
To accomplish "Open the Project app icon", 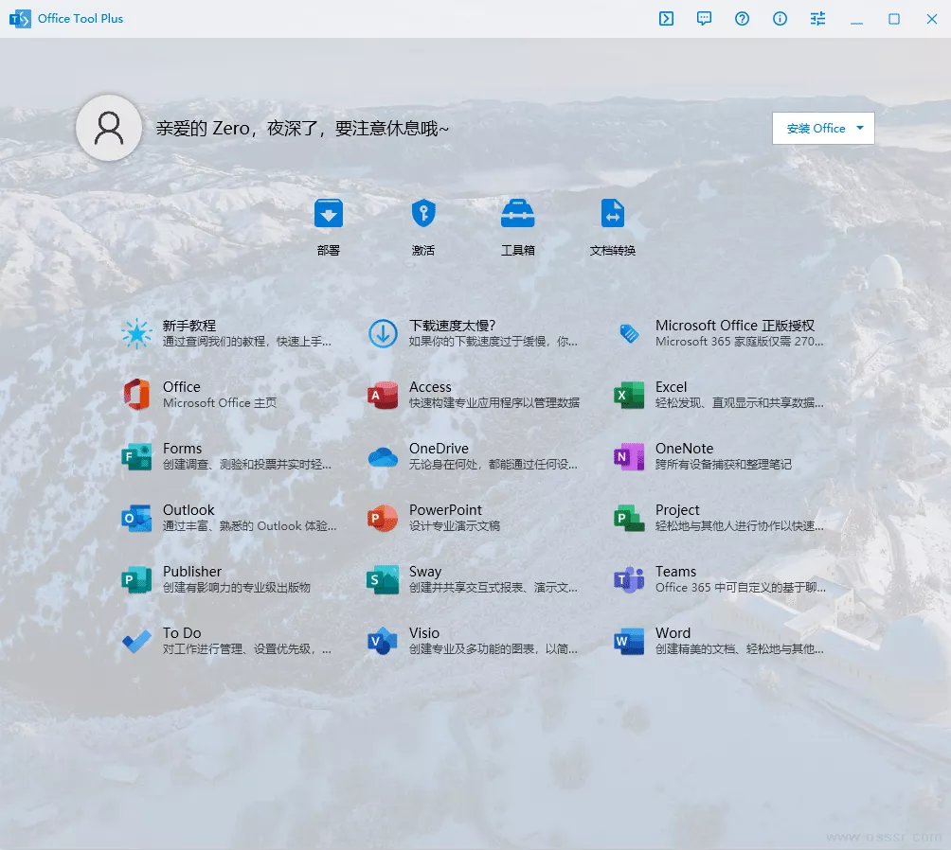I will 629,519.
